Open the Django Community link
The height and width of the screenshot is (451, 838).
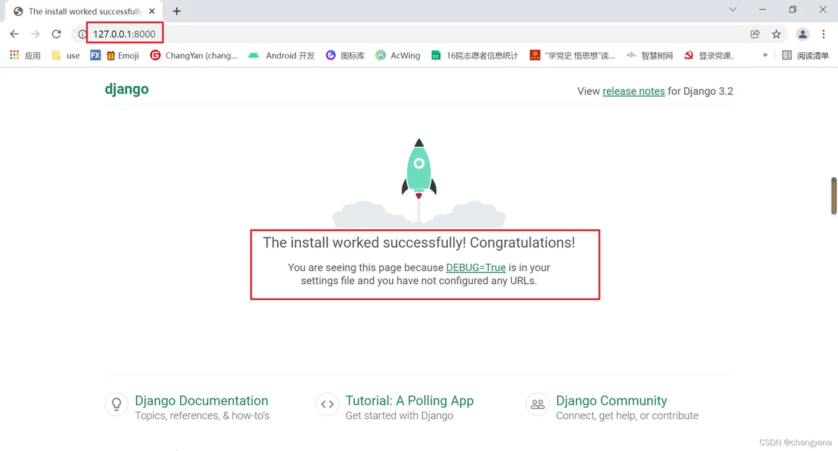point(611,401)
